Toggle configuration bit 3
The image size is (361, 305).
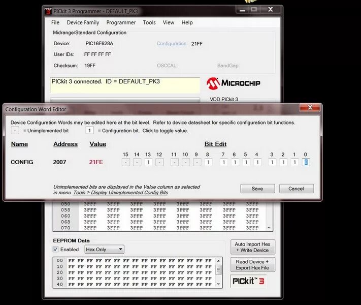coord(272,162)
